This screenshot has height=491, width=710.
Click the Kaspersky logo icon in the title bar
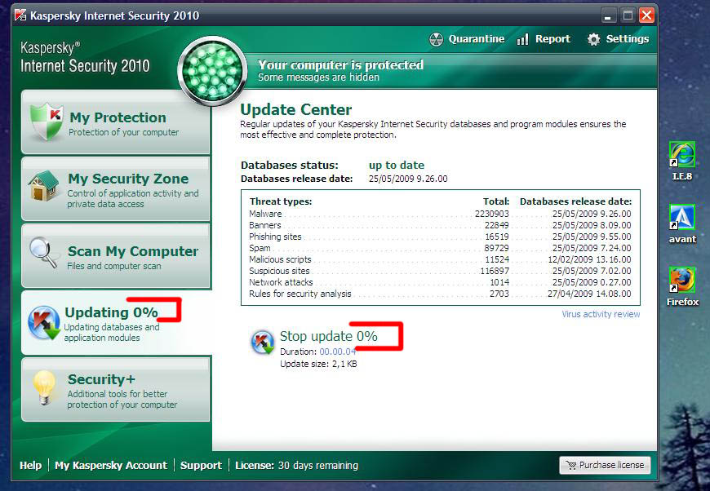(x=20, y=15)
